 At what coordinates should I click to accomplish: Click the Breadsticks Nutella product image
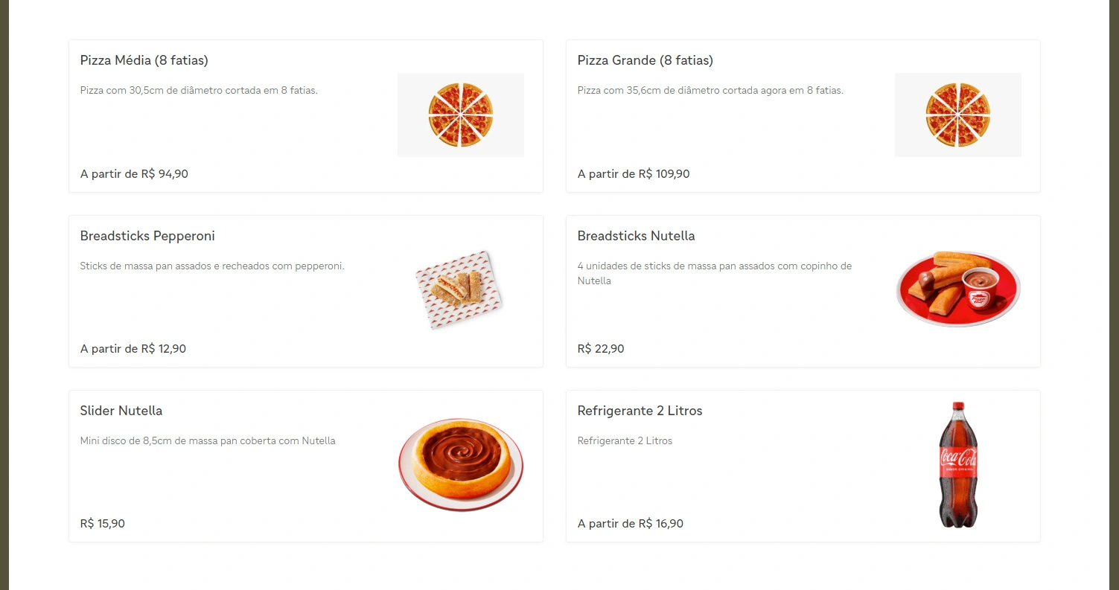[x=957, y=289]
